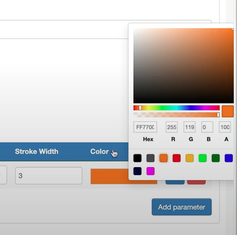Pick the orange preset swatch
The height and width of the screenshot is (235, 237).
pos(163,158)
